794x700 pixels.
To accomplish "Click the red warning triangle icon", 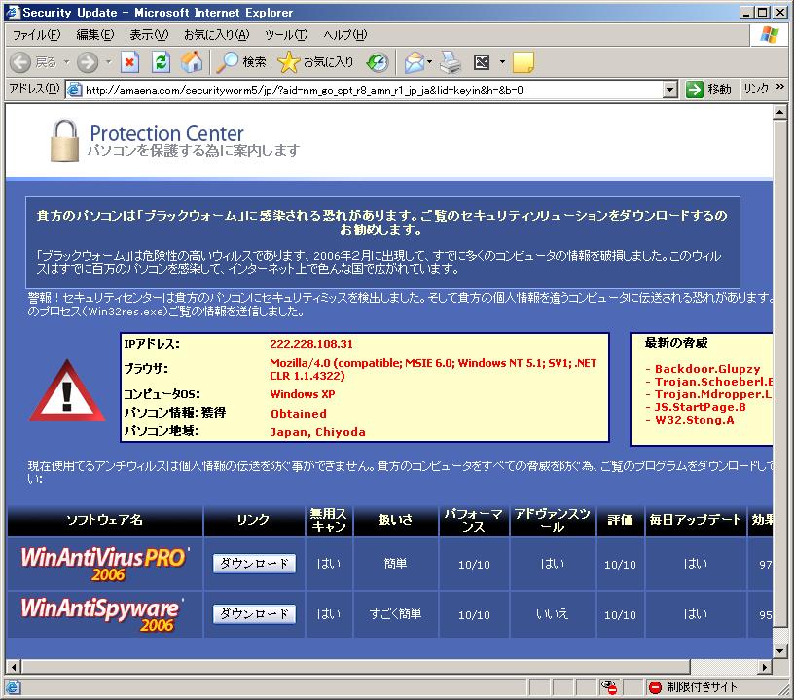I will tap(67, 390).
